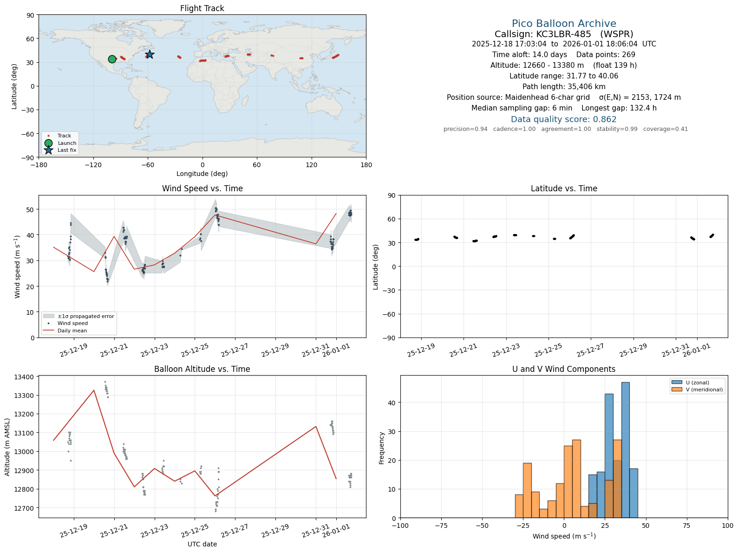
Task: Click the "Frequency" axis label
Action: (382, 448)
